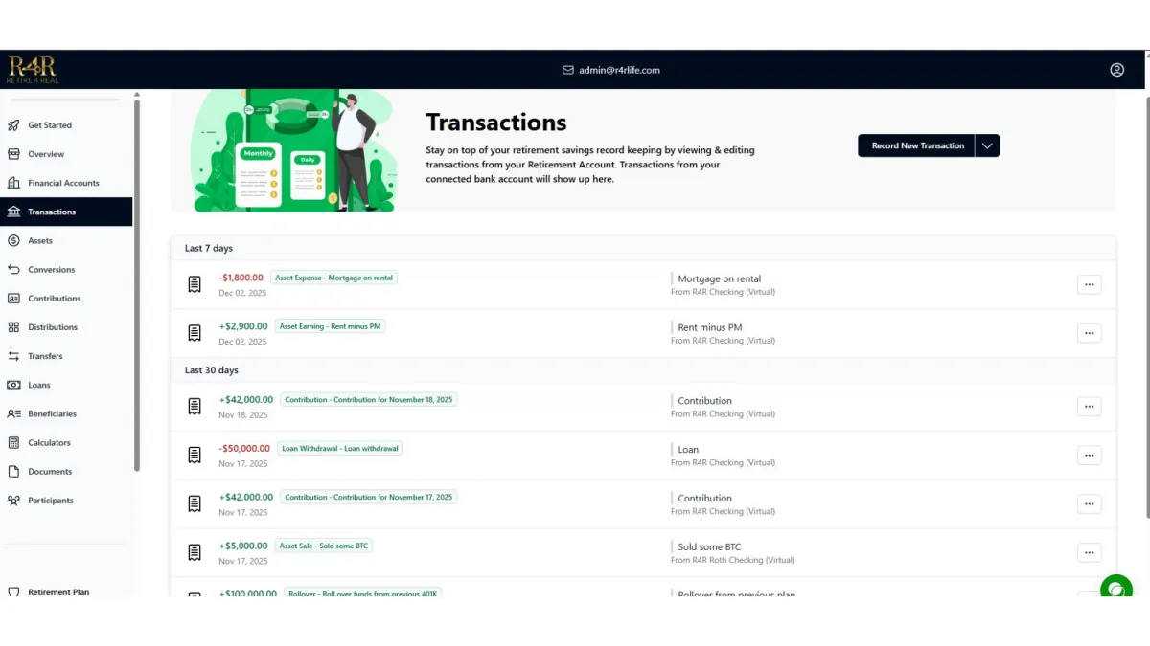Open options menu for Nov 18 Contribution row

coord(1089,407)
